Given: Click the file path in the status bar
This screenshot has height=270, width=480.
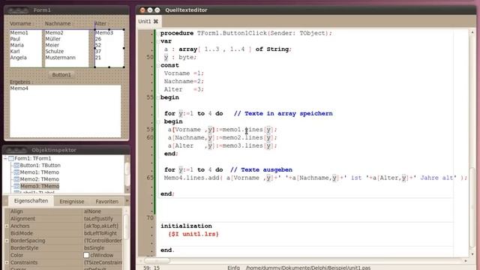Looking at the screenshot, I should point(308,268).
